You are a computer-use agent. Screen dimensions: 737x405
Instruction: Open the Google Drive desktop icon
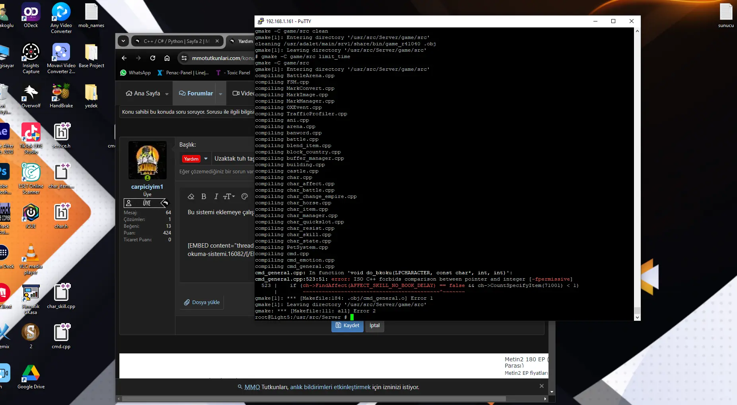(x=31, y=377)
